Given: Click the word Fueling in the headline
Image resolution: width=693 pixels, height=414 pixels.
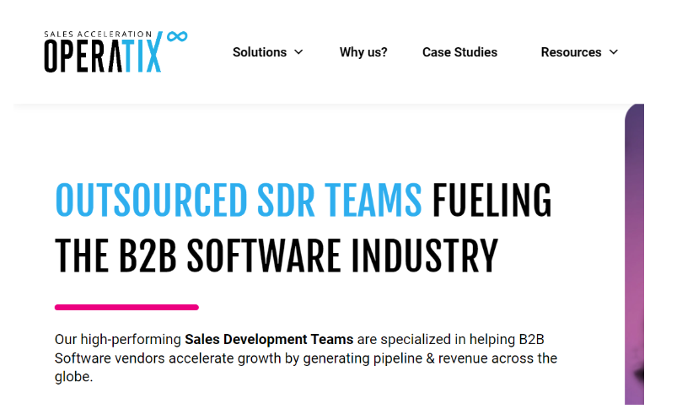Looking at the screenshot, I should pos(492,201).
